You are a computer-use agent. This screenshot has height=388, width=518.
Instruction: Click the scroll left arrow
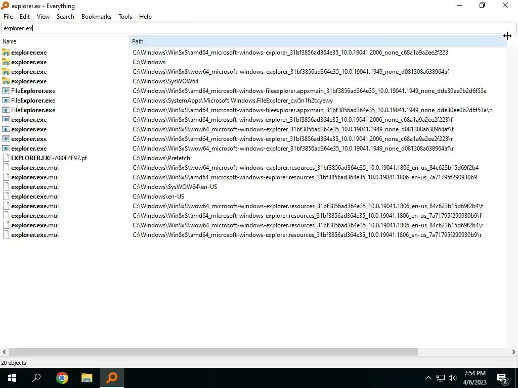(x=4, y=352)
